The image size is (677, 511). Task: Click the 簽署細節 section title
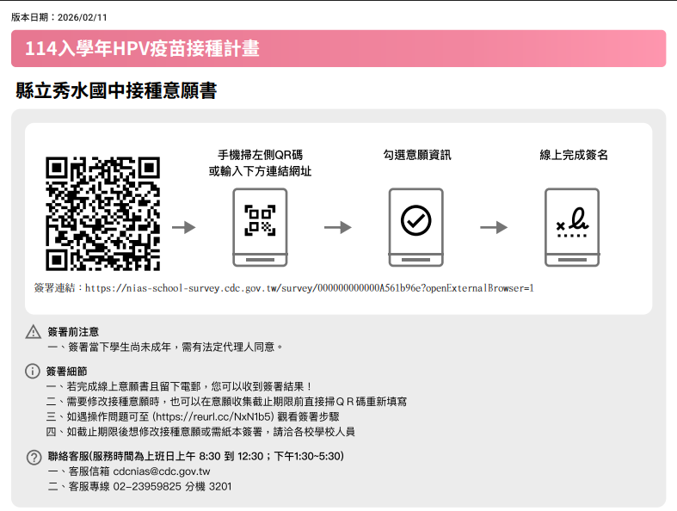(x=66, y=371)
